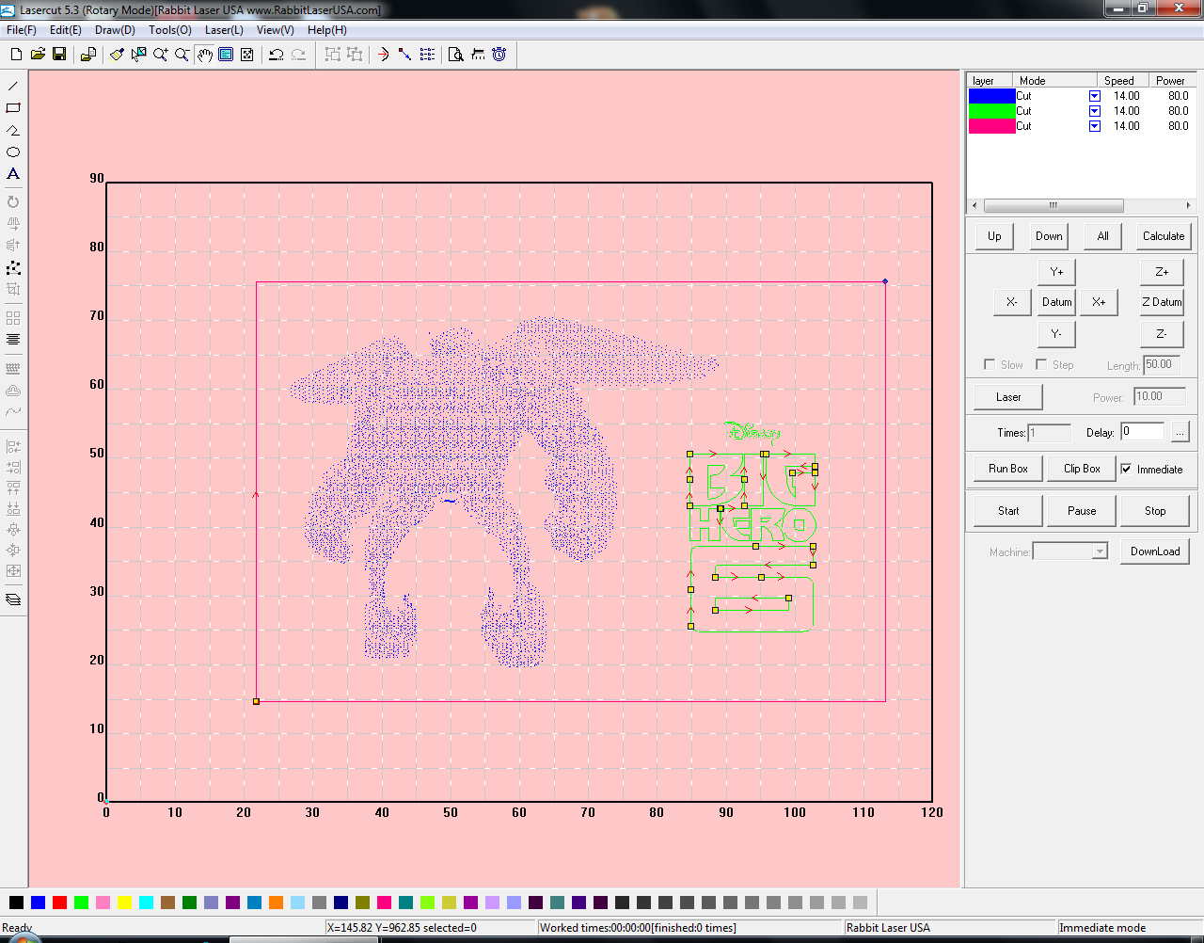Select the Pan hand tool
The width and height of the screenshot is (1204, 943).
204,55
